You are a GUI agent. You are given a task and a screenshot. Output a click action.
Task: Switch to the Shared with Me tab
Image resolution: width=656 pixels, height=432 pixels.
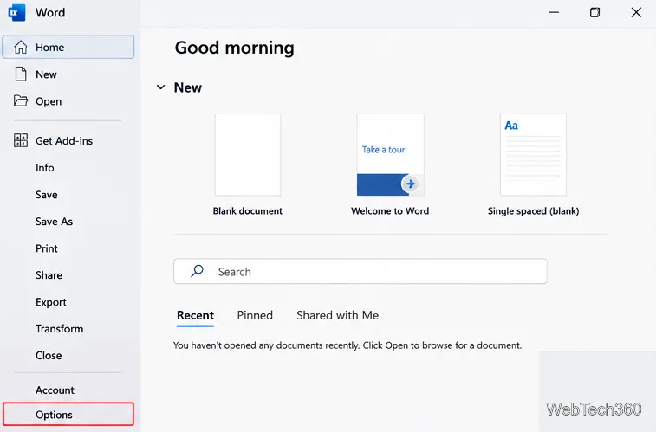pyautogui.click(x=337, y=315)
